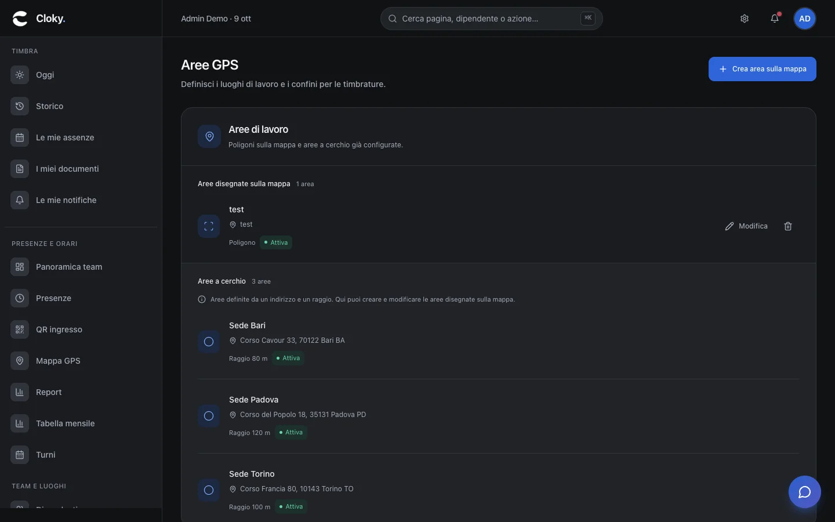Click the Attiva badge for Sede Torino

pos(291,507)
